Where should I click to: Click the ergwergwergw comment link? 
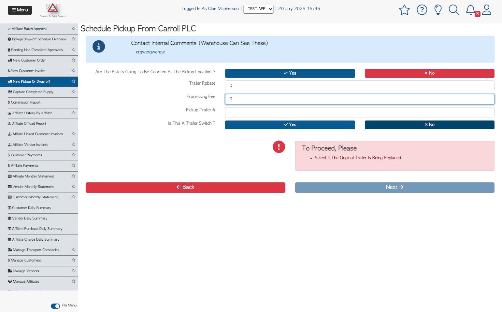click(x=150, y=52)
